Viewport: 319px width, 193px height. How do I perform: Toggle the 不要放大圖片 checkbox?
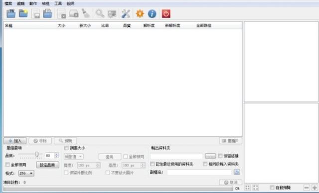tap(108, 173)
